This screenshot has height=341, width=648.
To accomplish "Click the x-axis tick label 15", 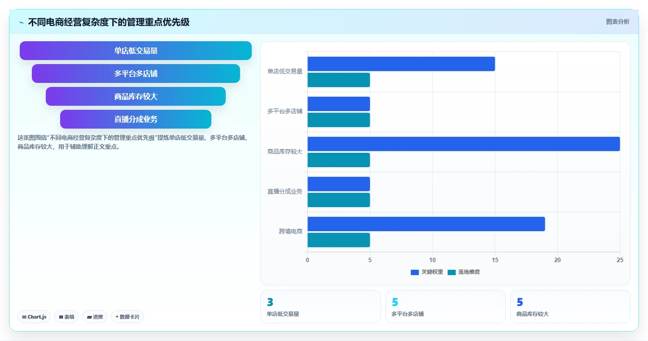I will [x=495, y=260].
